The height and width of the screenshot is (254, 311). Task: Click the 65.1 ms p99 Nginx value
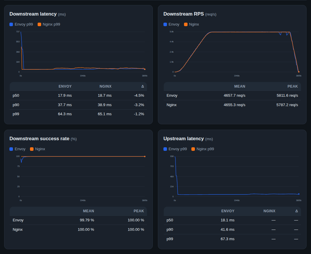105,114
